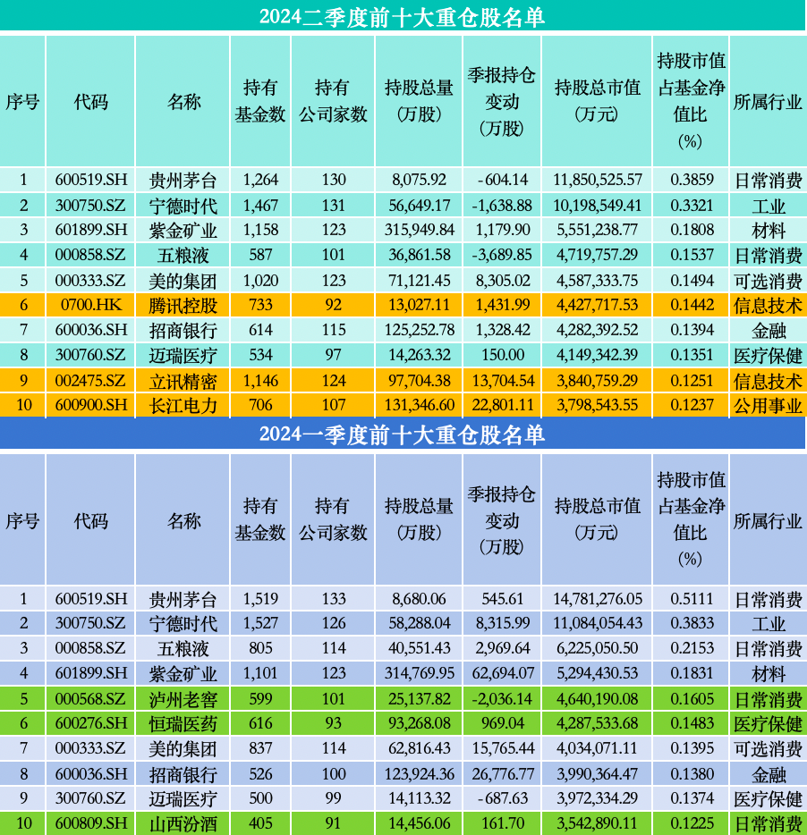
Task: Click market value '11,850,525.57'
Action: (598, 180)
